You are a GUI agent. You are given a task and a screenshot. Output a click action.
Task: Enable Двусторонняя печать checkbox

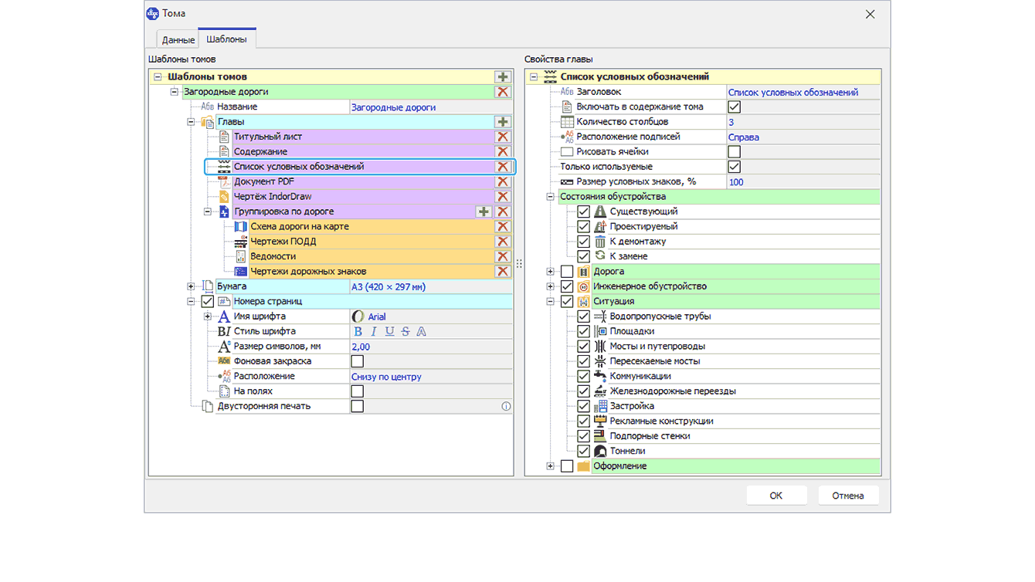pyautogui.click(x=357, y=406)
